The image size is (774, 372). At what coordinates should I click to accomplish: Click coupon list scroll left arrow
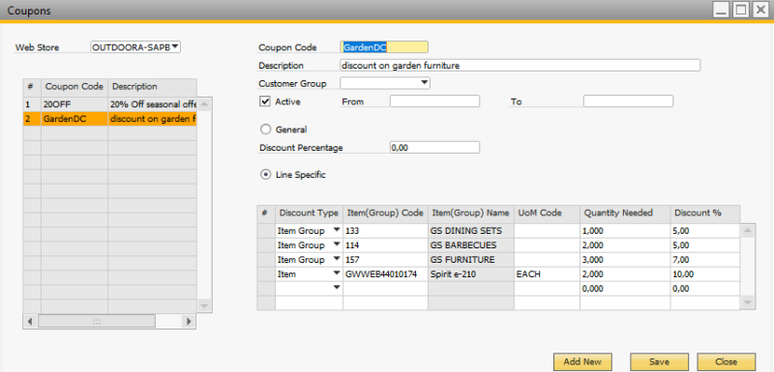(30, 321)
